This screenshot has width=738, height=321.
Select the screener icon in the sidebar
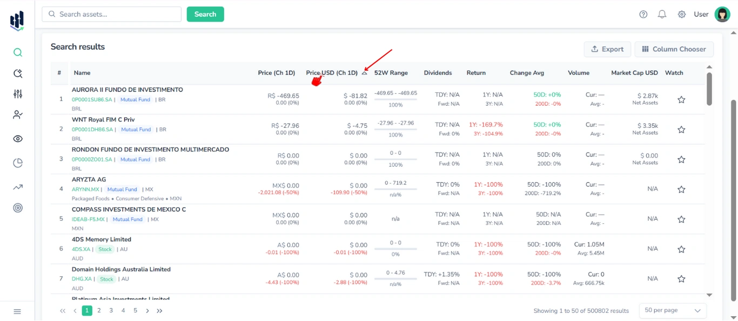[17, 73]
